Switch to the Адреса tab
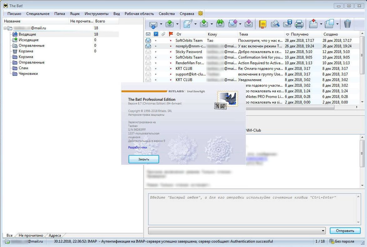 55,235
